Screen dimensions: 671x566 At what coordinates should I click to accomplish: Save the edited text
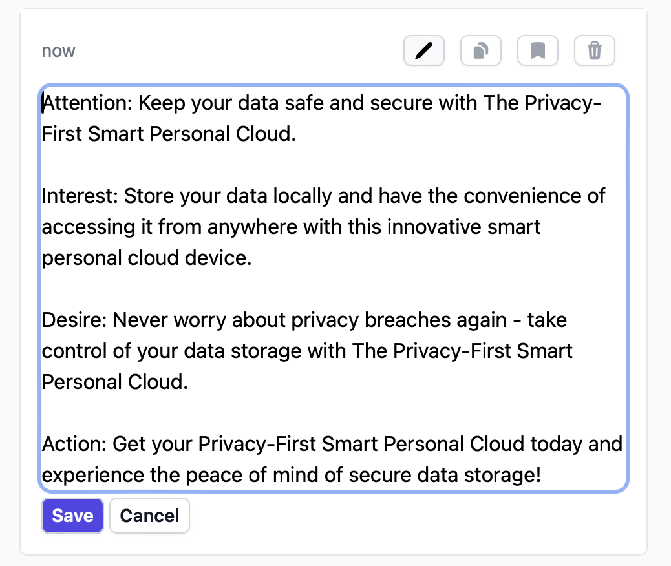[72, 516]
